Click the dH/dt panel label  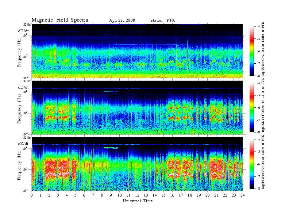[23, 31]
